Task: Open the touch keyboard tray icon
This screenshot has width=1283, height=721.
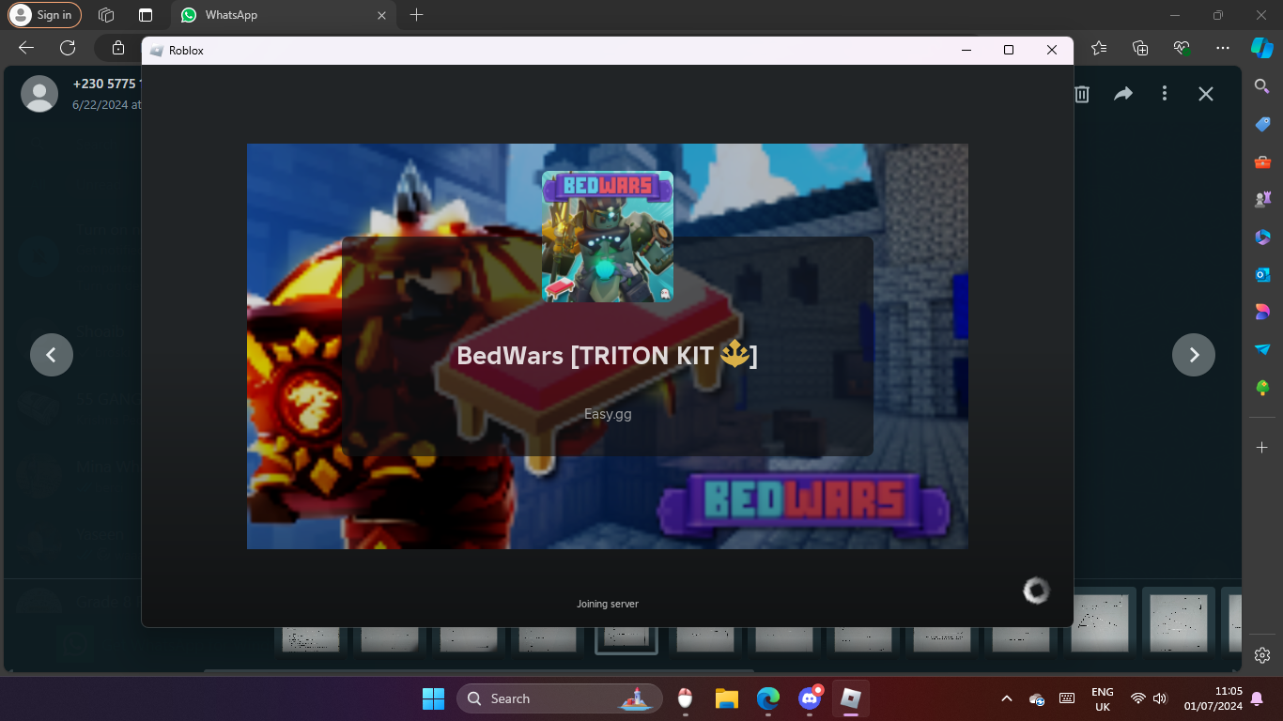Action: 1067,698
